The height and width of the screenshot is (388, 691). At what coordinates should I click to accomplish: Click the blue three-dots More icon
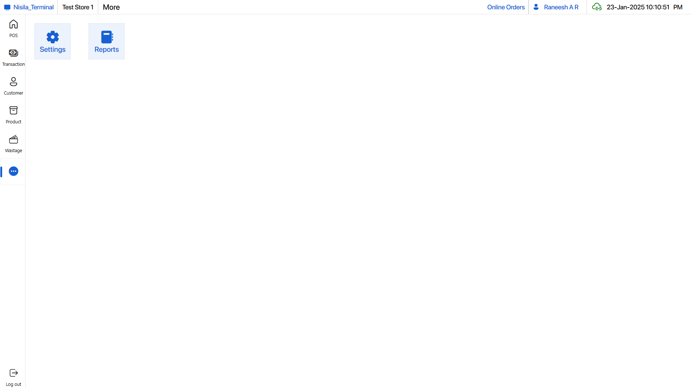click(x=13, y=172)
